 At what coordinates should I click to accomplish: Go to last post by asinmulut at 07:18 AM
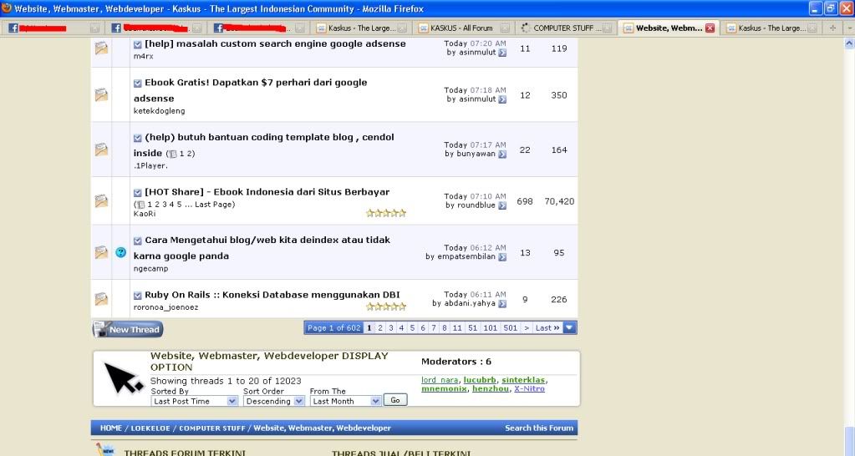(502, 99)
